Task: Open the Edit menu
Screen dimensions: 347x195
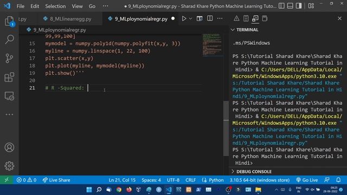Action: [35, 6]
